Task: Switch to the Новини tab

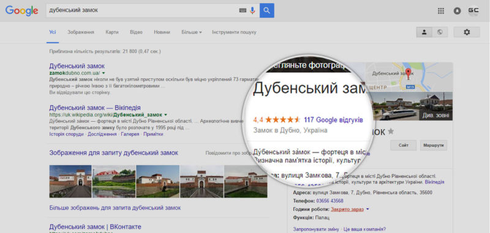Action: point(162,32)
